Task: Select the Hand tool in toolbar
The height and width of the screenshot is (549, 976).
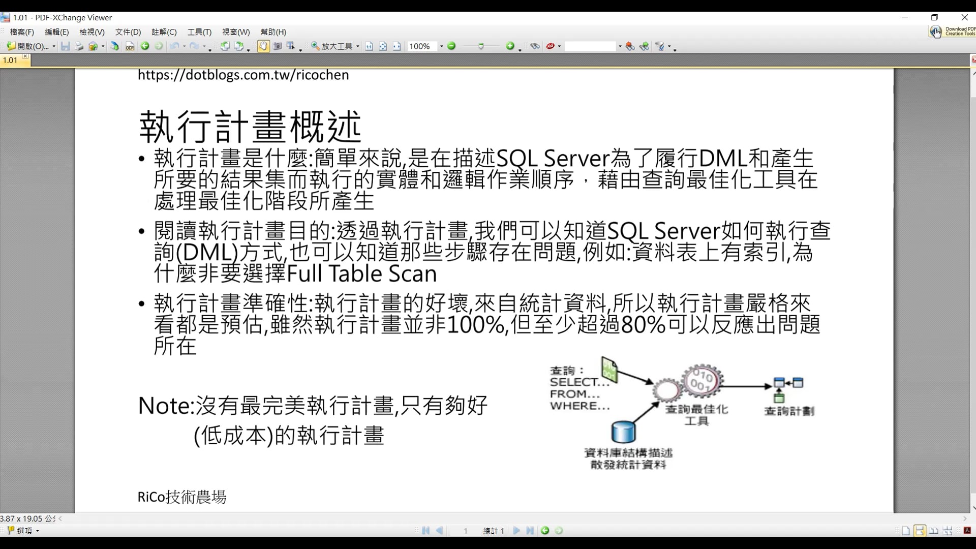Action: (263, 46)
